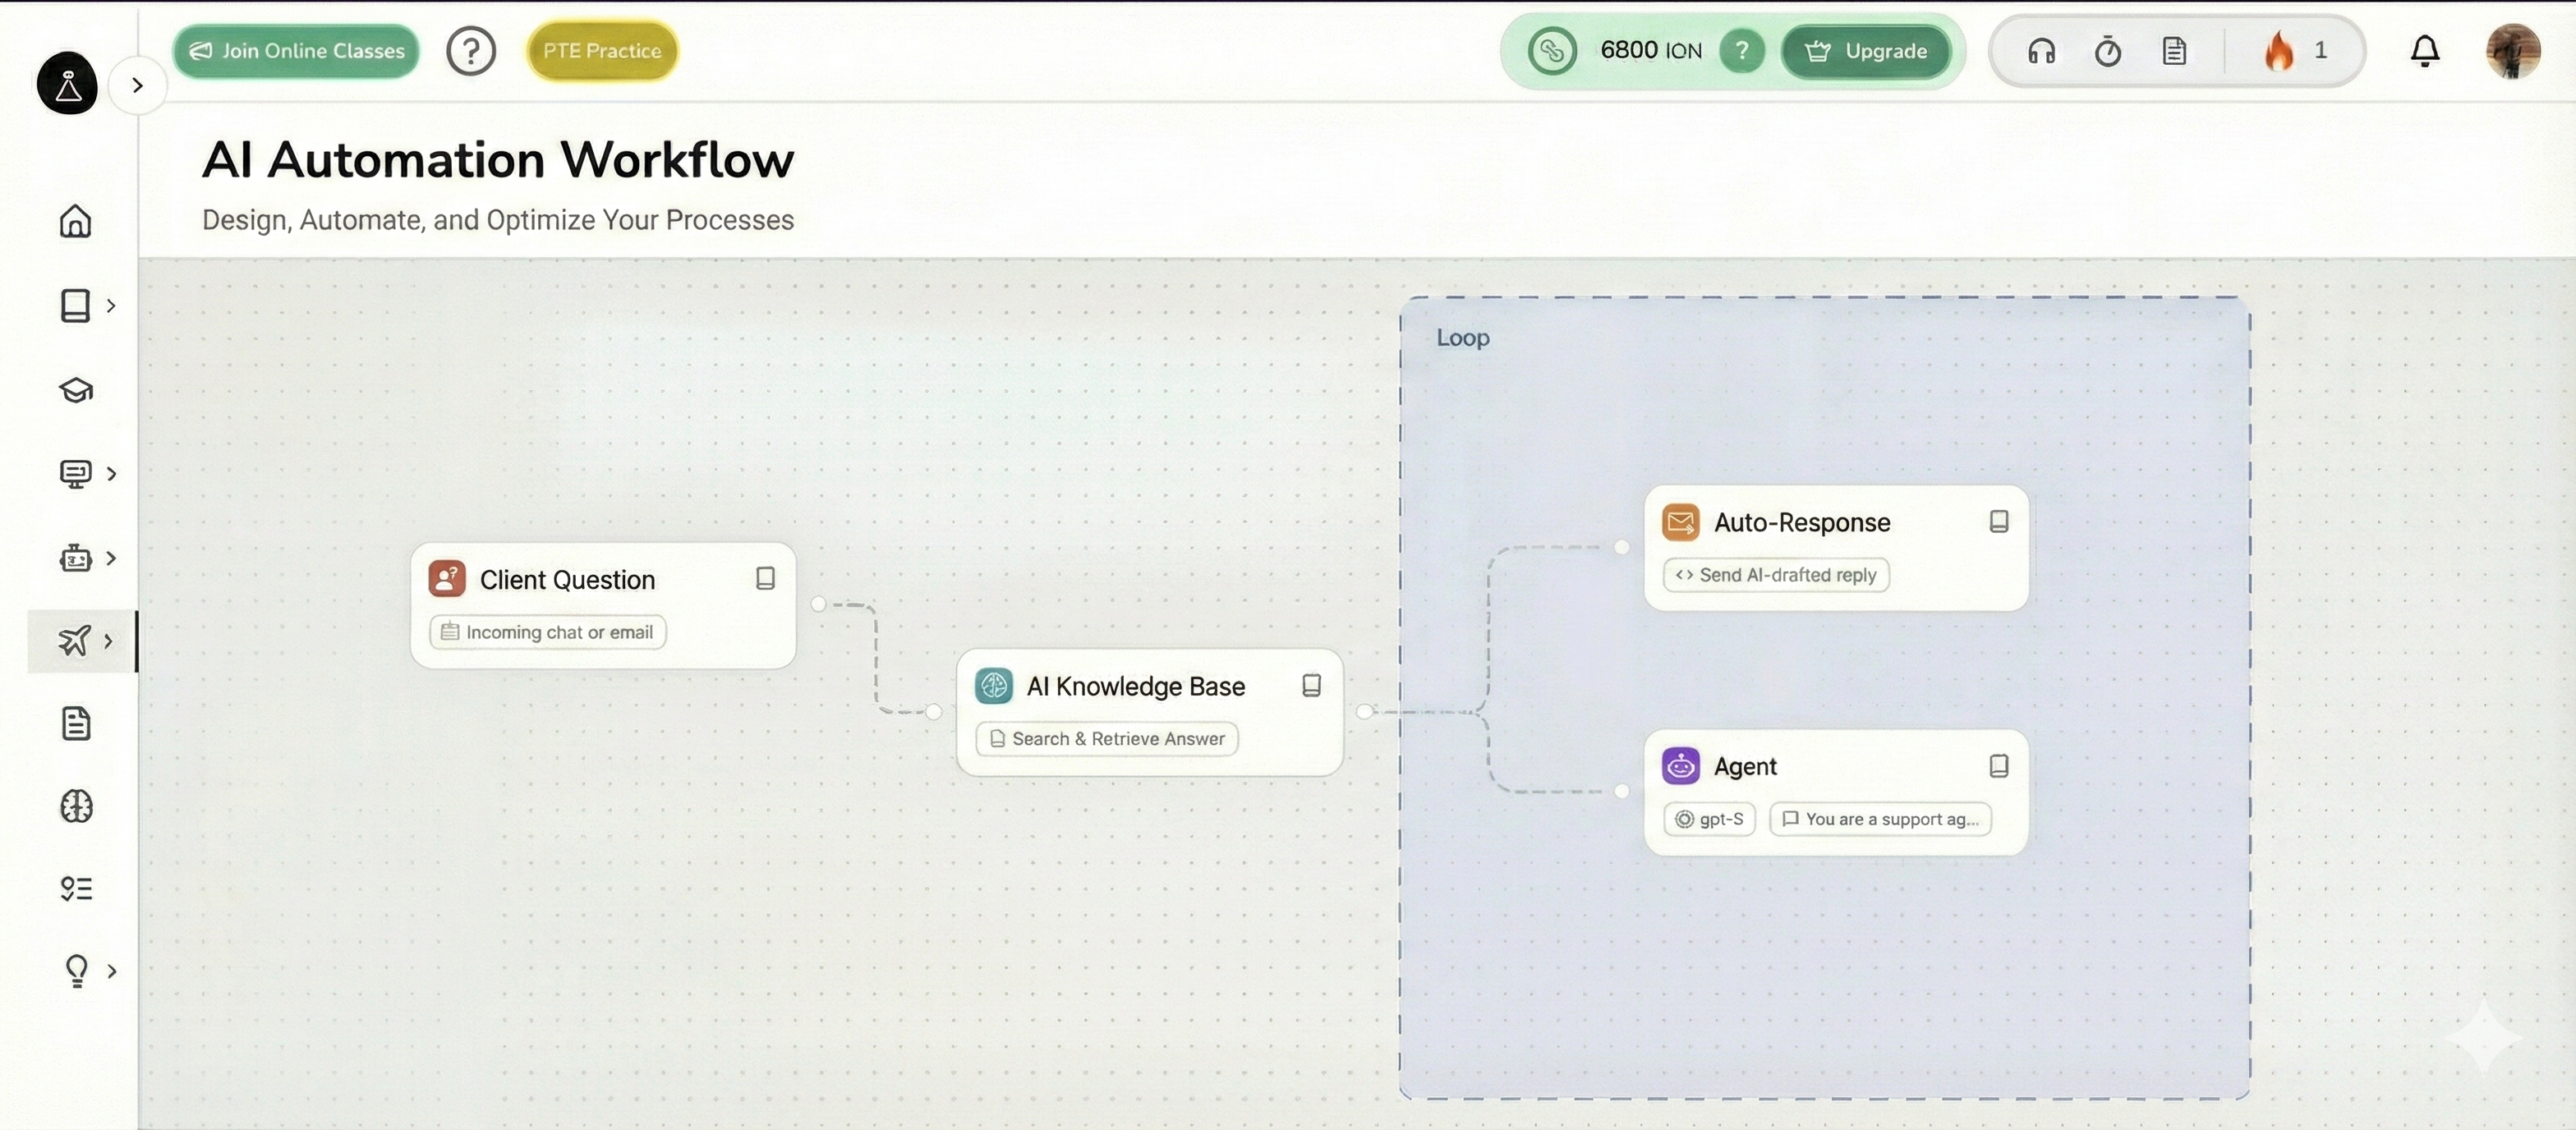This screenshot has height=1130, width=2576.
Task: Expand the book menu chevron
Action: [x=111, y=305]
